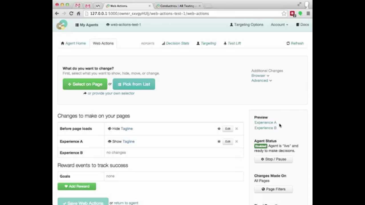Image resolution: width=365 pixels, height=205 pixels.
Task: Open the third pinned tab
Action: pyautogui.click(x=98, y=6)
